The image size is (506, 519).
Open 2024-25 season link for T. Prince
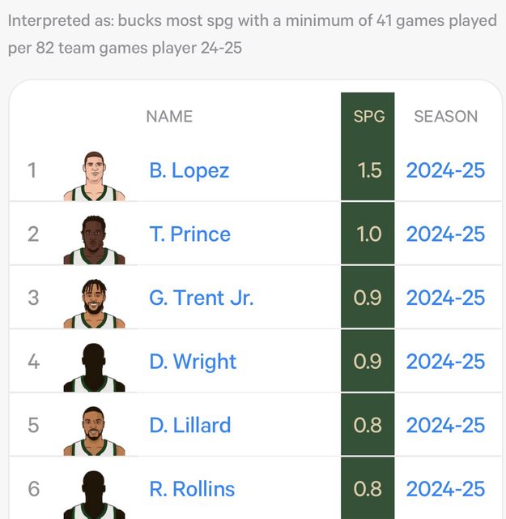pos(445,234)
